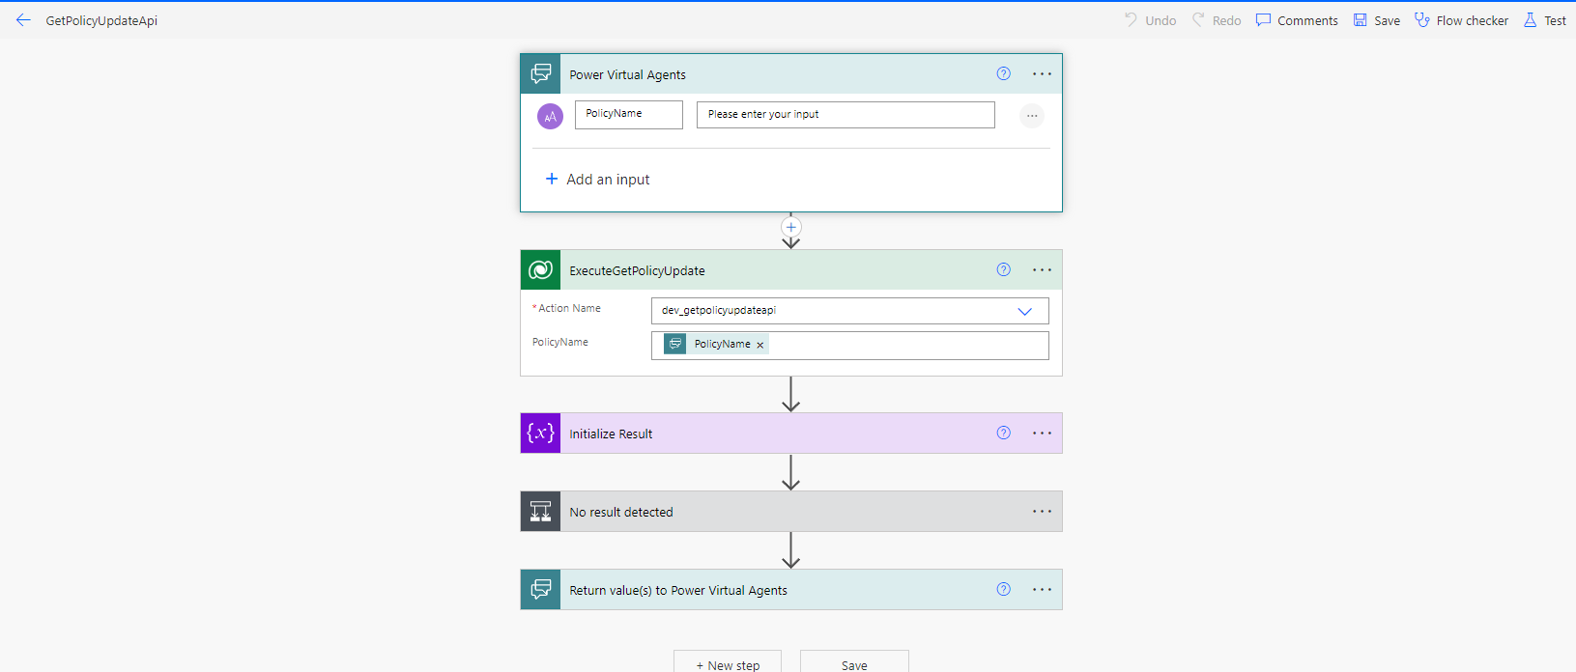1576x672 pixels.
Task: Save the flow from the top toolbar
Action: 1377,20
